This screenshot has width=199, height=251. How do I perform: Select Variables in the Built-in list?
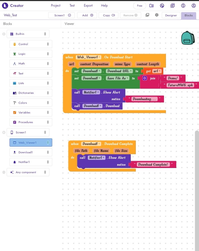tap(31, 113)
